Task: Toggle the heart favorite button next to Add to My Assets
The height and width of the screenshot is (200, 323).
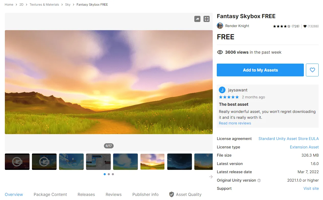Action: click(312, 70)
